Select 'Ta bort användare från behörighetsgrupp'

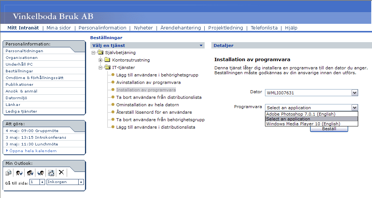coord(160,120)
